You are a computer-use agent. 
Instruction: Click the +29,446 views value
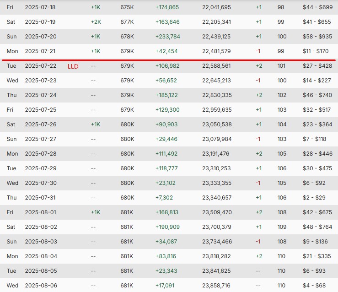tap(166, 139)
